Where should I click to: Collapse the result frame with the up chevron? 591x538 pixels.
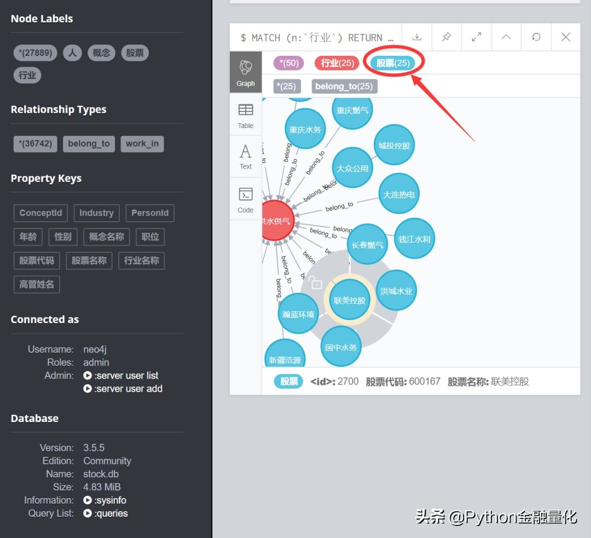click(x=506, y=37)
